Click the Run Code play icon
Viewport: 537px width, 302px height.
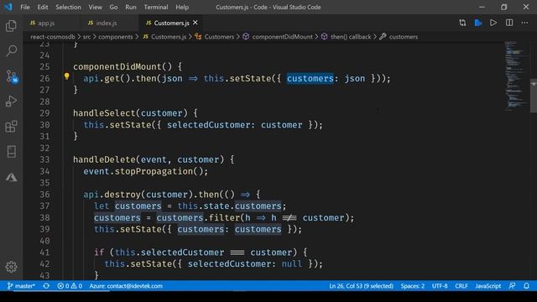pos(493,23)
